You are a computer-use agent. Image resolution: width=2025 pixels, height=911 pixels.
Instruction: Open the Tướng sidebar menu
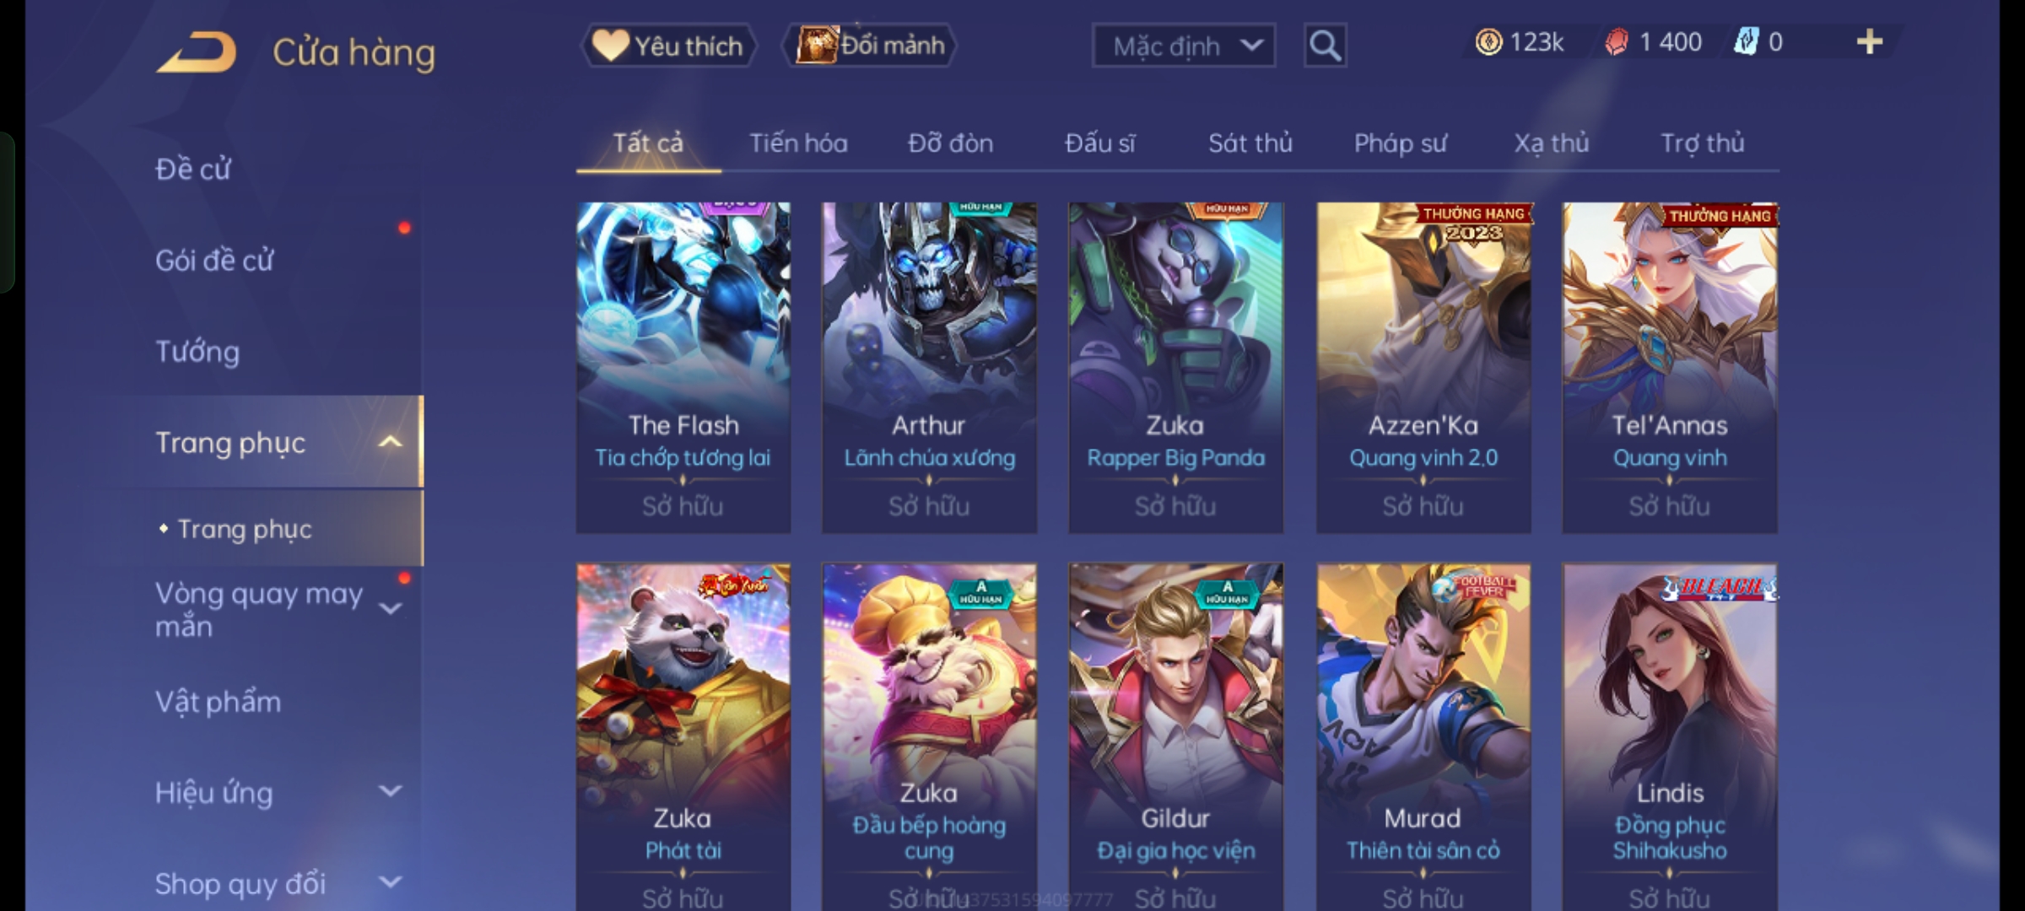197,351
